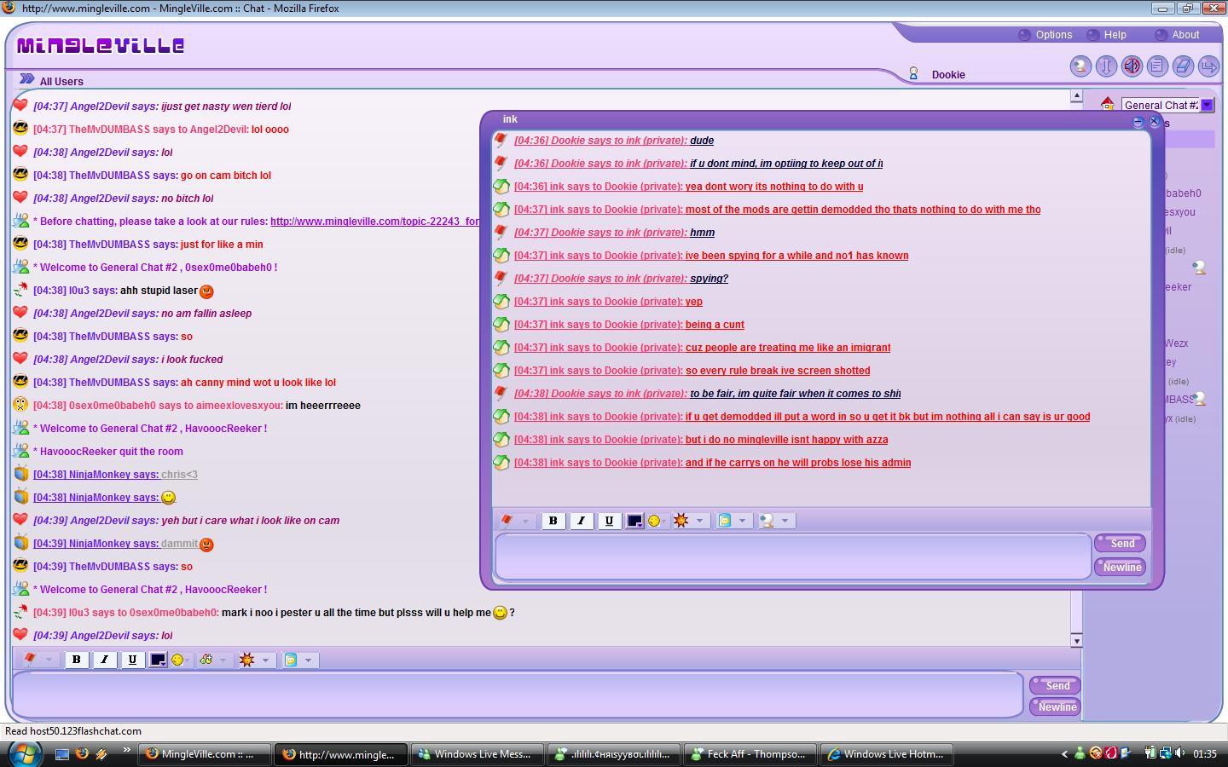Expand sun effects dropdown arrow in the private chat

tap(699, 521)
